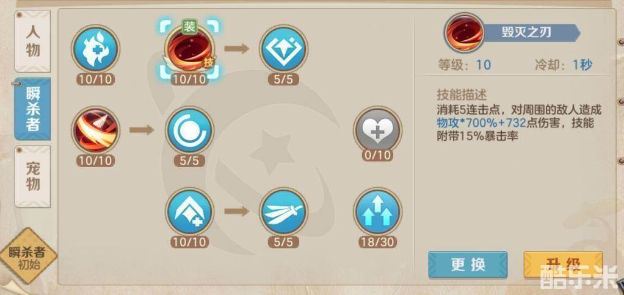Click the yellow 升级 upgrade button
The image size is (624, 295).
[x=563, y=265]
